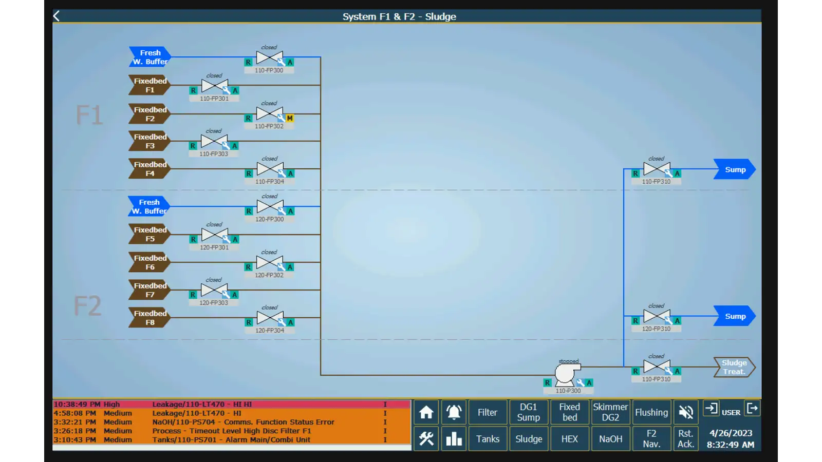Go to the Home screen icon

click(x=426, y=412)
